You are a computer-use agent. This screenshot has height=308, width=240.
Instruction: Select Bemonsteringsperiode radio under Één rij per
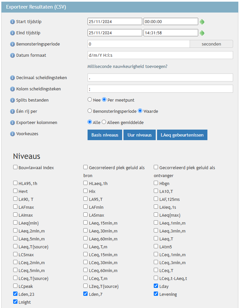[x=90, y=111]
